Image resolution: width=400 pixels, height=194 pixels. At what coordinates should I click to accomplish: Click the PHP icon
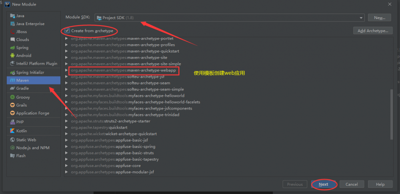12,122
